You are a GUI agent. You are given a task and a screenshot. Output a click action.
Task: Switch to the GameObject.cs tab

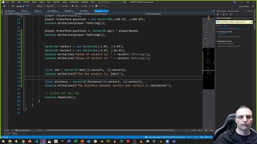[x=53, y=11]
